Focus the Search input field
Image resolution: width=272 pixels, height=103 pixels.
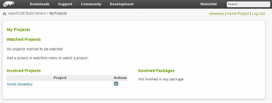249,4
